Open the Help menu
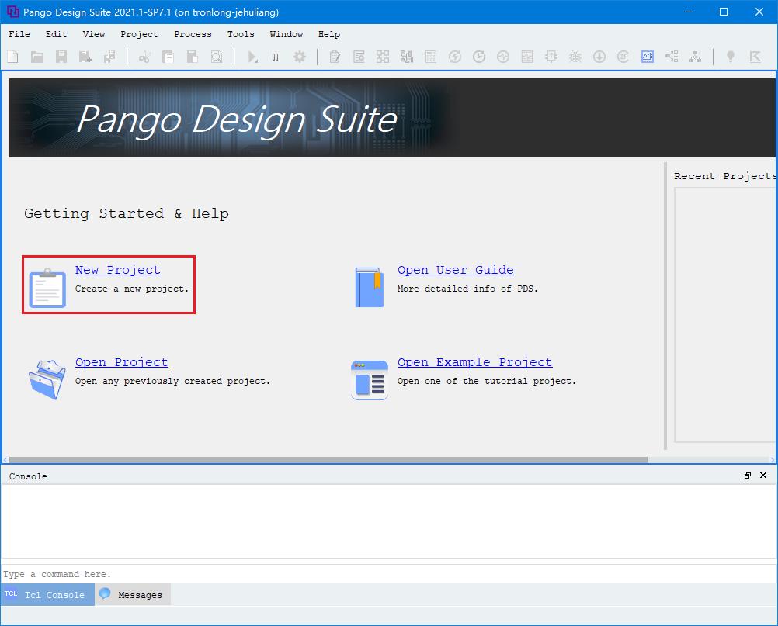Viewport: 778px width, 626px height. click(329, 34)
